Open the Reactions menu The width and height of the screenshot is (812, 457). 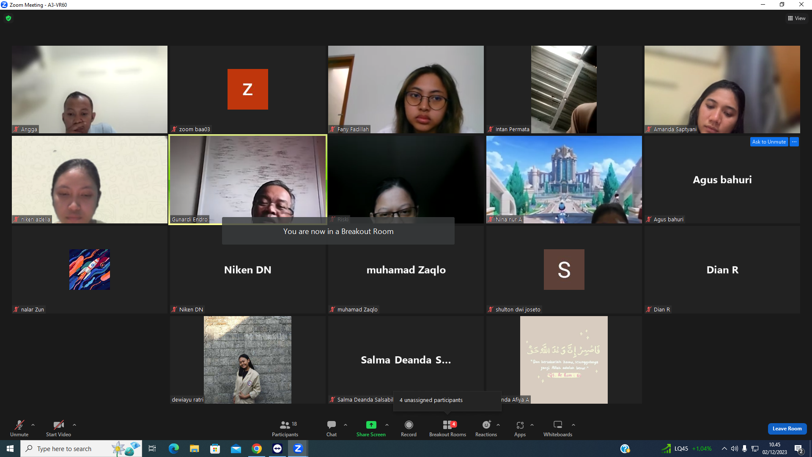tap(486, 428)
